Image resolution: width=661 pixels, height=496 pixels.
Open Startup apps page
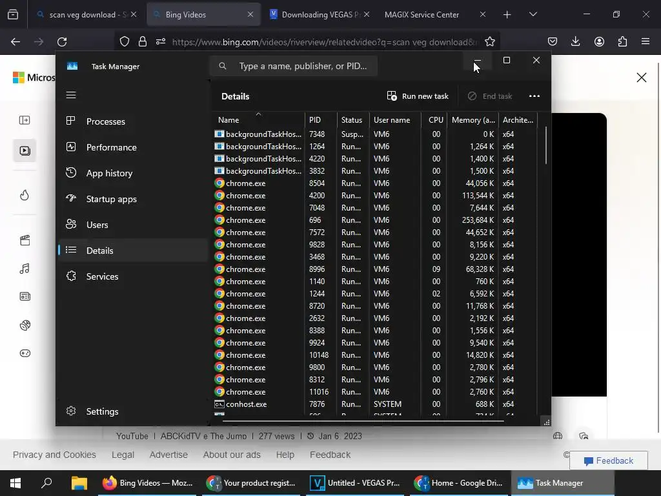click(x=133, y=199)
